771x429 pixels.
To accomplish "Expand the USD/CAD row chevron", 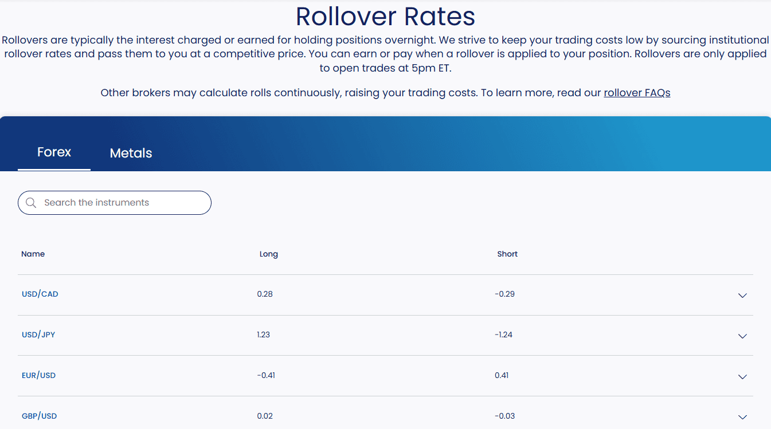I will pos(742,296).
